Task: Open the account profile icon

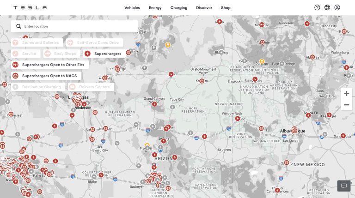Action: (x=337, y=7)
